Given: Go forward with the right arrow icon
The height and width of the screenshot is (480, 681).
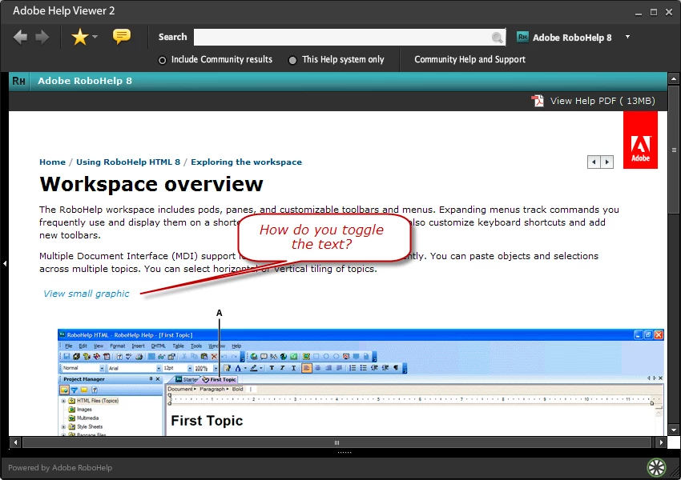Looking at the screenshot, I should click(42, 38).
